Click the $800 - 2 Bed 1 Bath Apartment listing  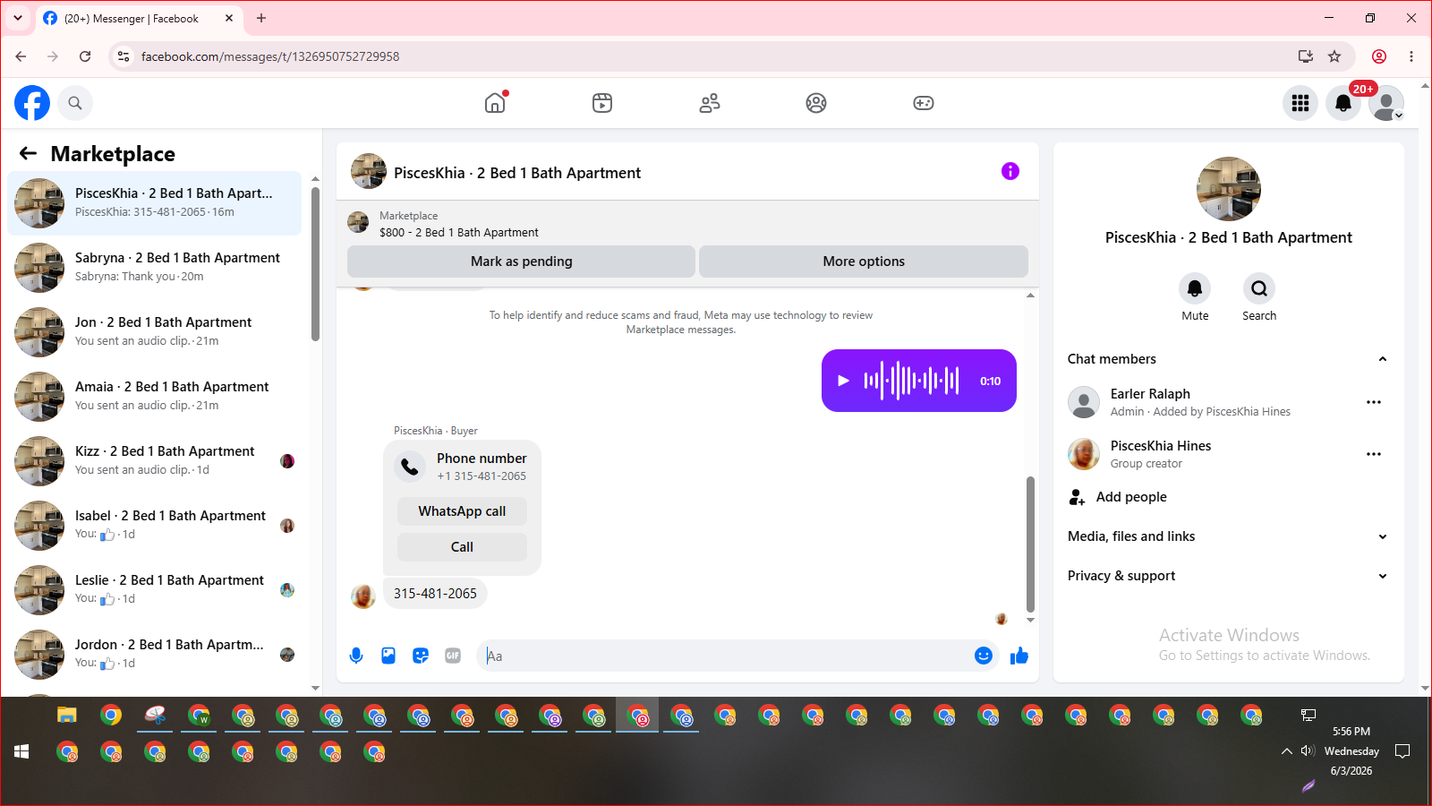click(459, 232)
